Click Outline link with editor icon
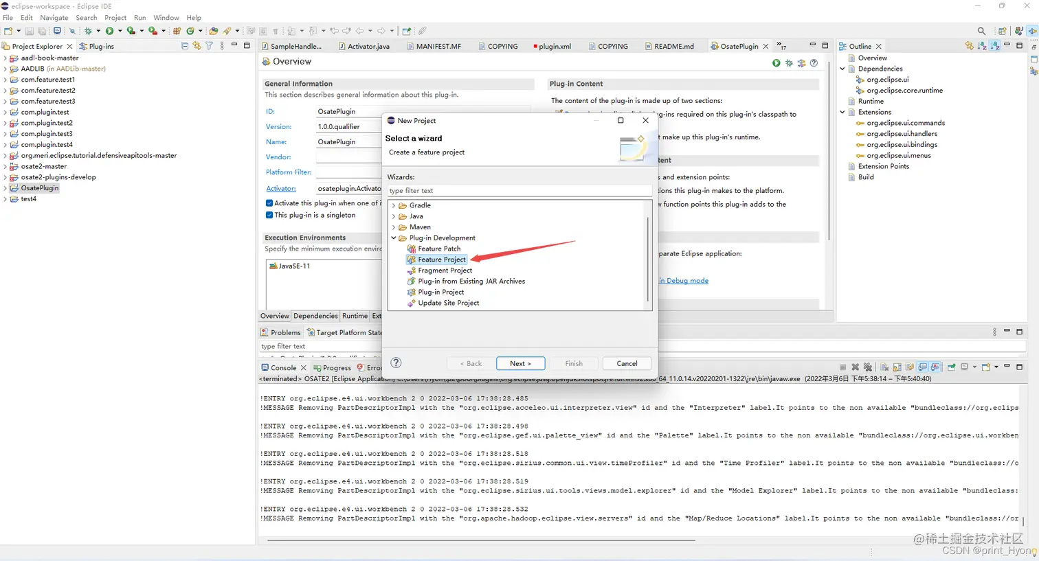This screenshot has height=561, width=1039. pyautogui.click(x=969, y=46)
